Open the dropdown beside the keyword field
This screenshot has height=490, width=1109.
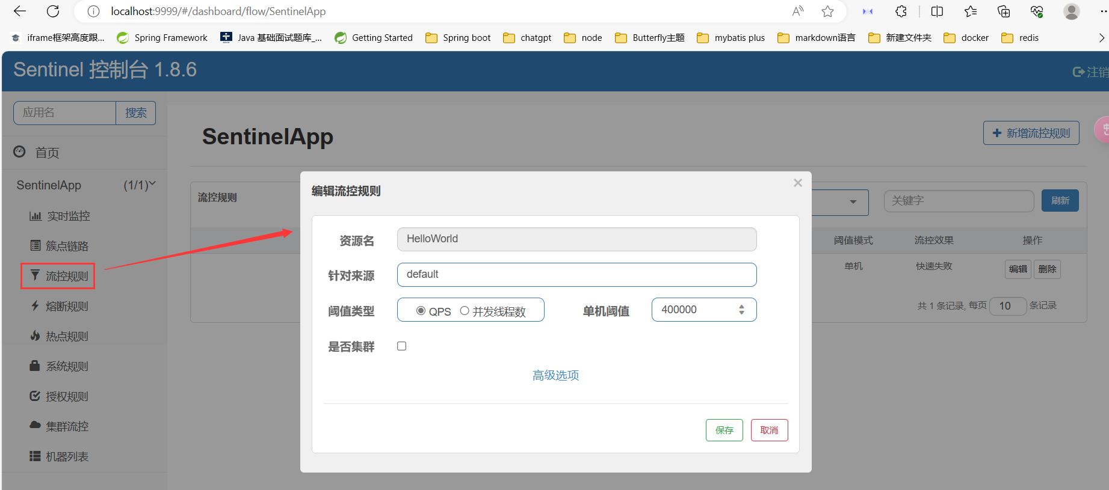tap(853, 202)
